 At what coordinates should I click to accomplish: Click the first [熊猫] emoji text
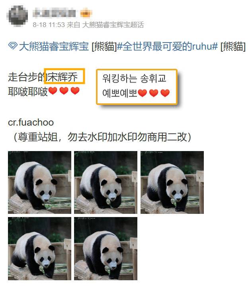104,46
